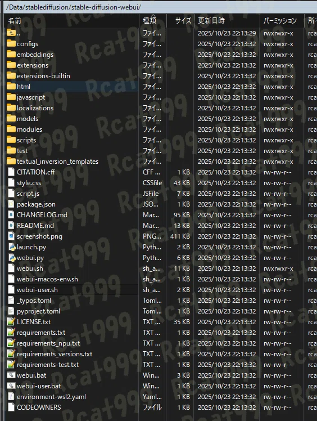317x421 pixels.
Task: Sort by the 更新日時 column header
Action: (227, 21)
